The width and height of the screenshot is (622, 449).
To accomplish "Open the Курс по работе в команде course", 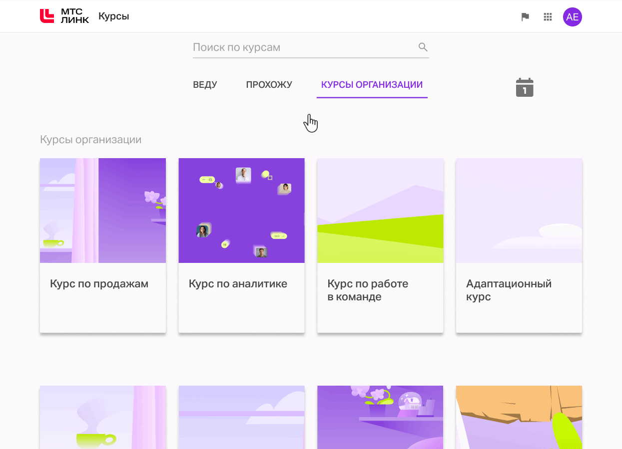I will pos(380,244).
